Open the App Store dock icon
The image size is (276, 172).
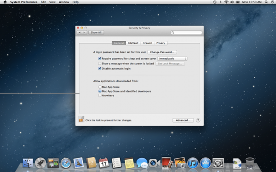point(205,163)
